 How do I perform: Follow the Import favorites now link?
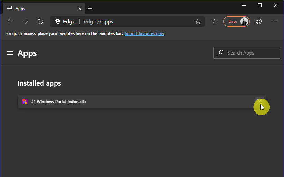pyautogui.click(x=144, y=33)
